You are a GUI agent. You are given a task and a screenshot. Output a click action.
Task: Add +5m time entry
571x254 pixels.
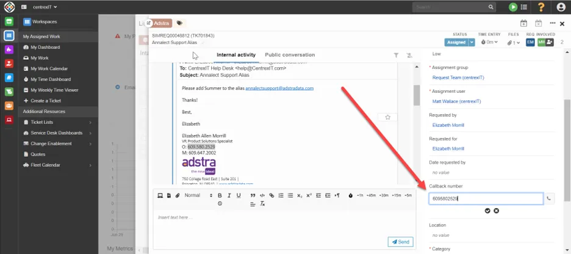click(x=408, y=196)
